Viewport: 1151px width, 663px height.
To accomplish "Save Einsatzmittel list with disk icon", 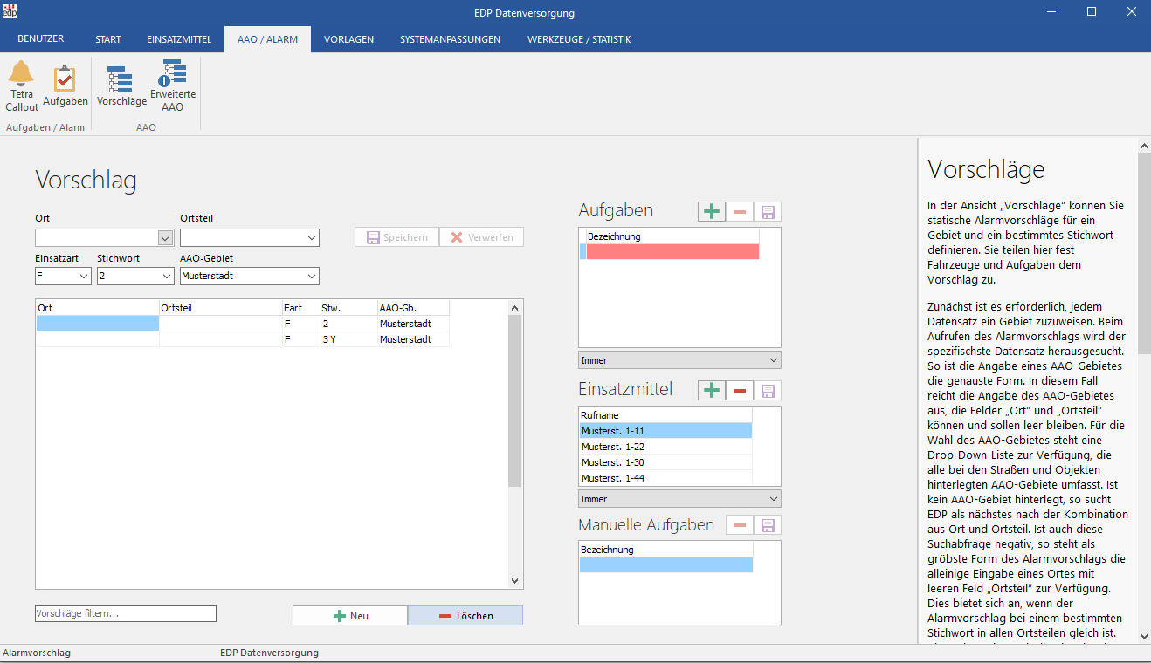I will pos(768,390).
